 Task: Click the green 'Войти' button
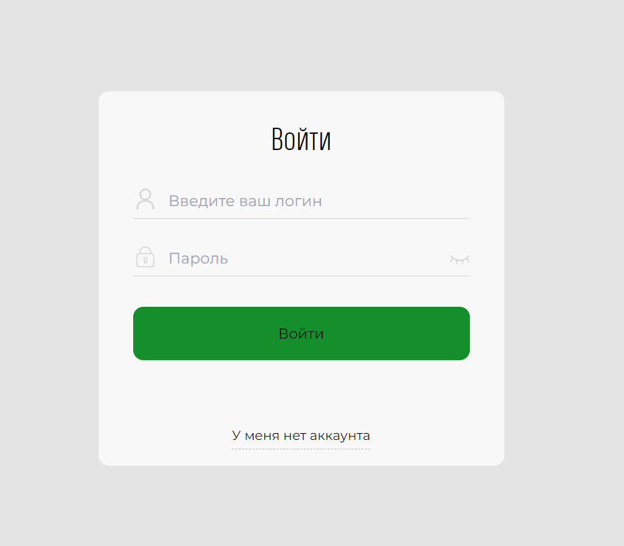302,333
